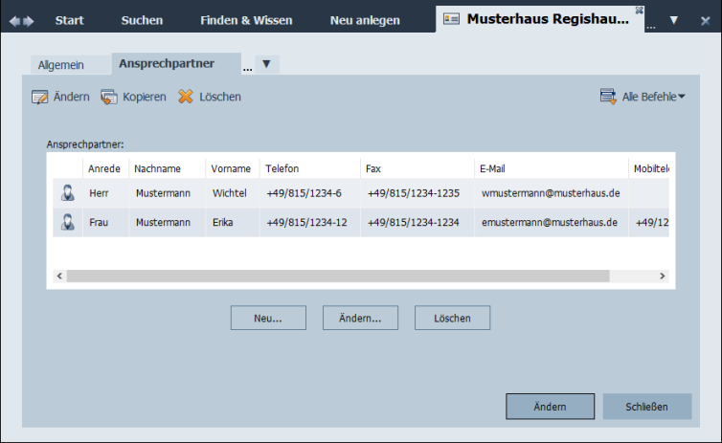Click the orange X Löschen toolbar icon

click(186, 97)
